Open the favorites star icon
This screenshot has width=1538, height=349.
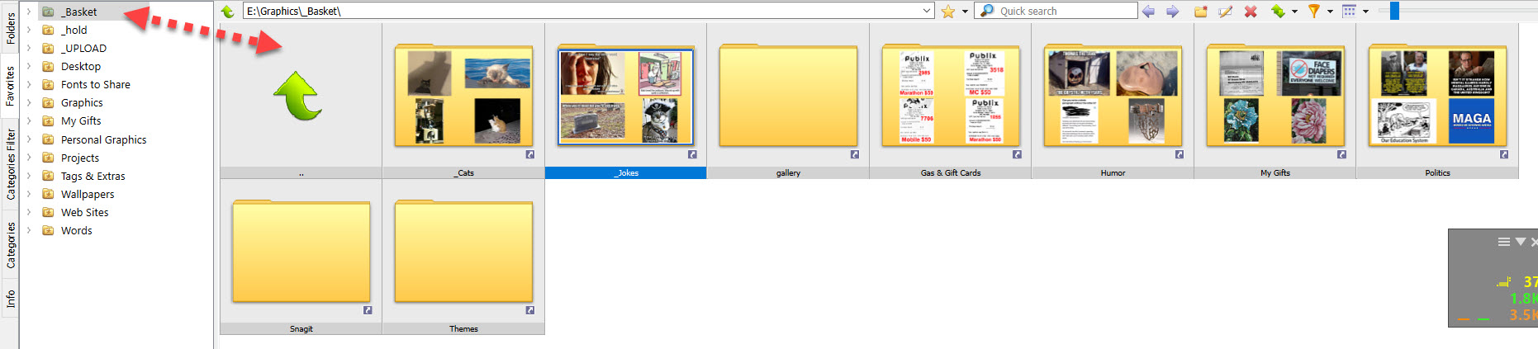tap(948, 12)
